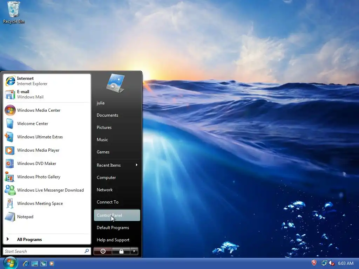Open Internet Explorer from the Start menu
This screenshot has width=359, height=269.
click(x=47, y=81)
